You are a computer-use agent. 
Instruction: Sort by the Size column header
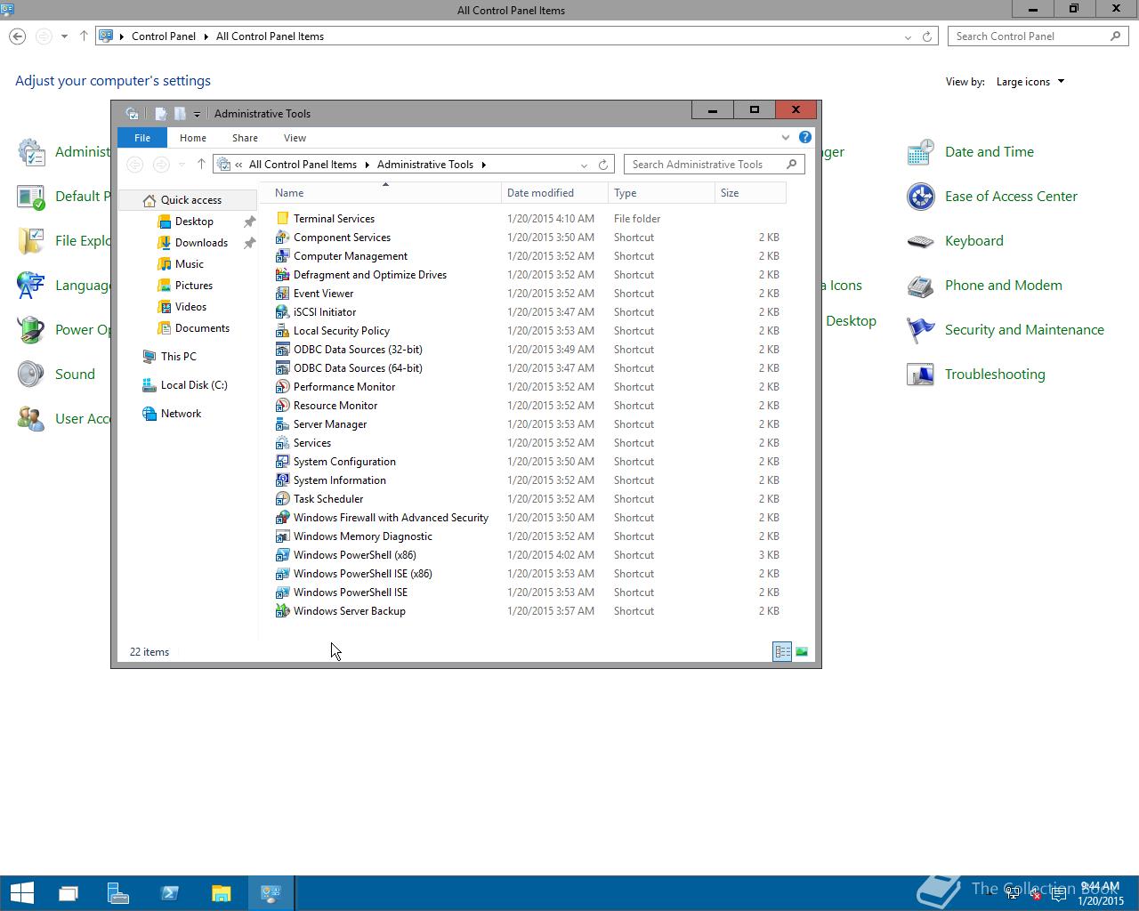750,193
